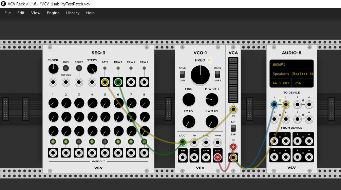This screenshot has height=190, width=341.
Task: Click the VCO-1 V/OCT input jack
Action: (183, 143)
